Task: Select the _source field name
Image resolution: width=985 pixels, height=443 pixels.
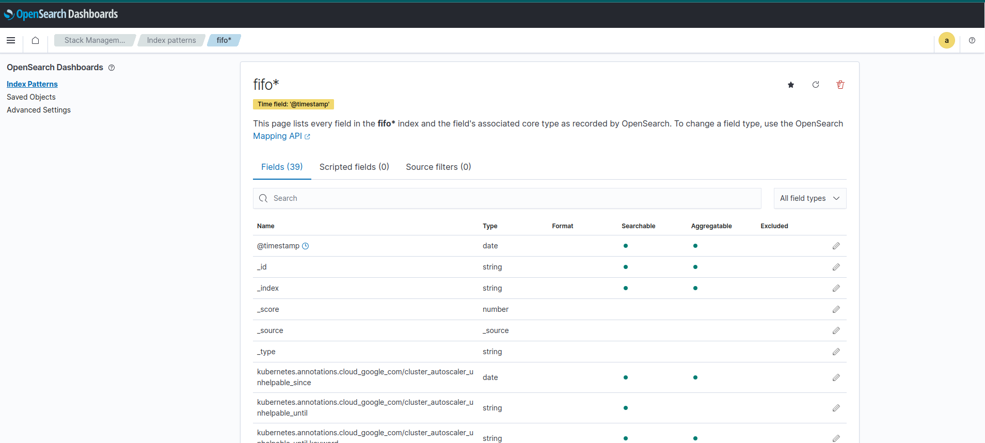Action: tap(270, 330)
